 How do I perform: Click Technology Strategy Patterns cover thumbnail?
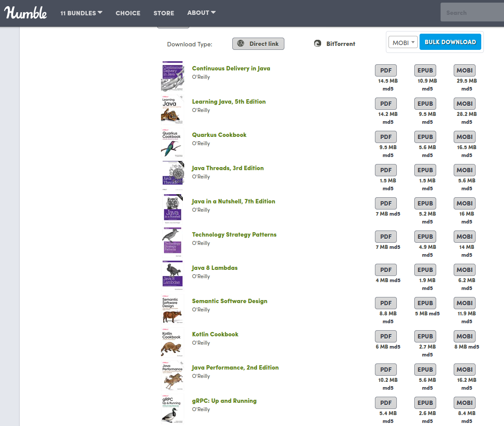173,243
